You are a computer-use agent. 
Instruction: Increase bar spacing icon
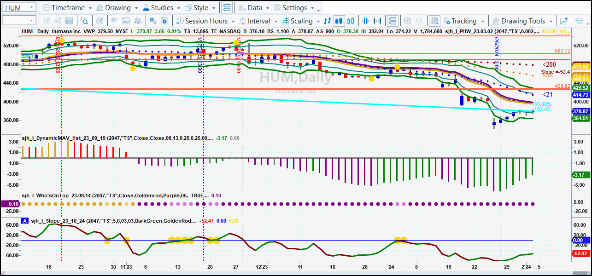(378, 21)
